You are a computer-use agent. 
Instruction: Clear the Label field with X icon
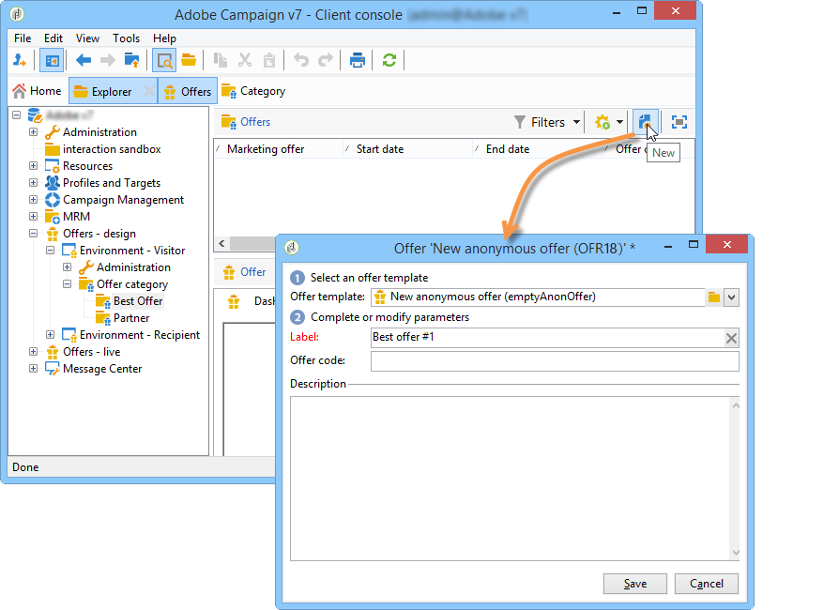[x=731, y=338]
